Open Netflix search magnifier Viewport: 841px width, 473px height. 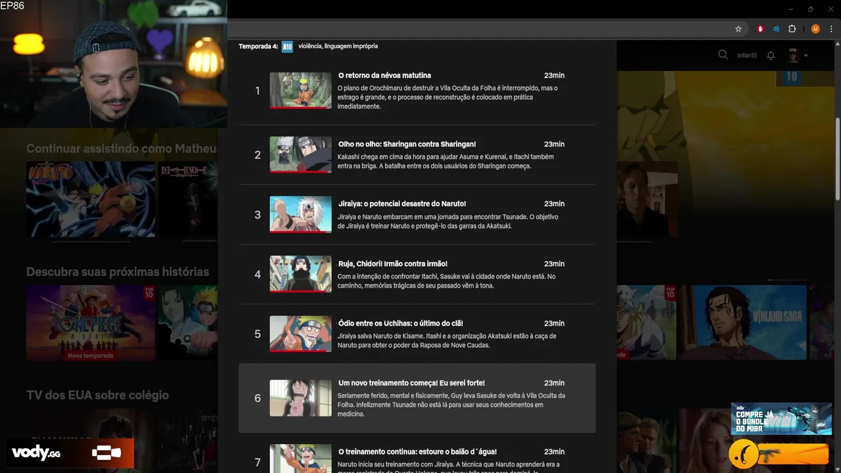click(x=723, y=55)
